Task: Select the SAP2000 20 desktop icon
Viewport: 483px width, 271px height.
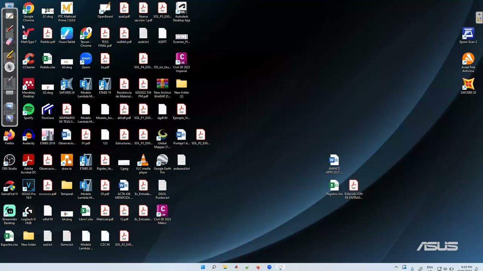Action: [468, 86]
